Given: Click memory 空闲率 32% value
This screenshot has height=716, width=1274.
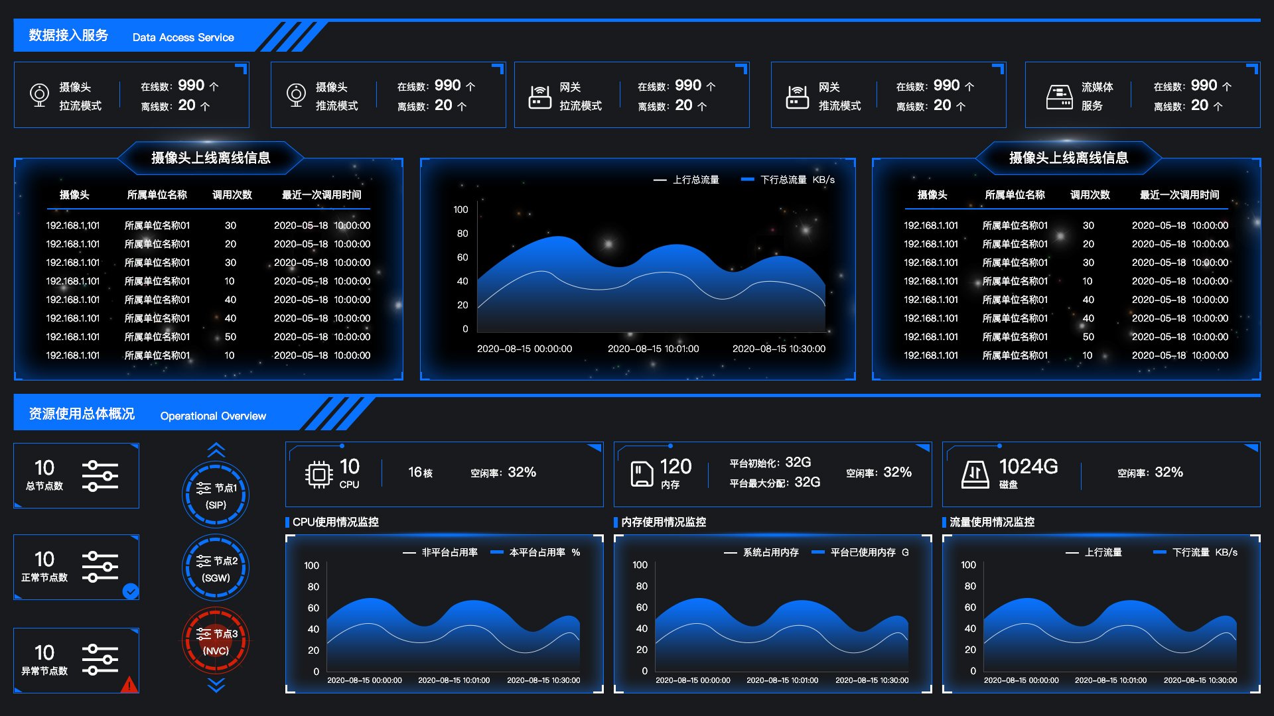Looking at the screenshot, I should click(897, 472).
